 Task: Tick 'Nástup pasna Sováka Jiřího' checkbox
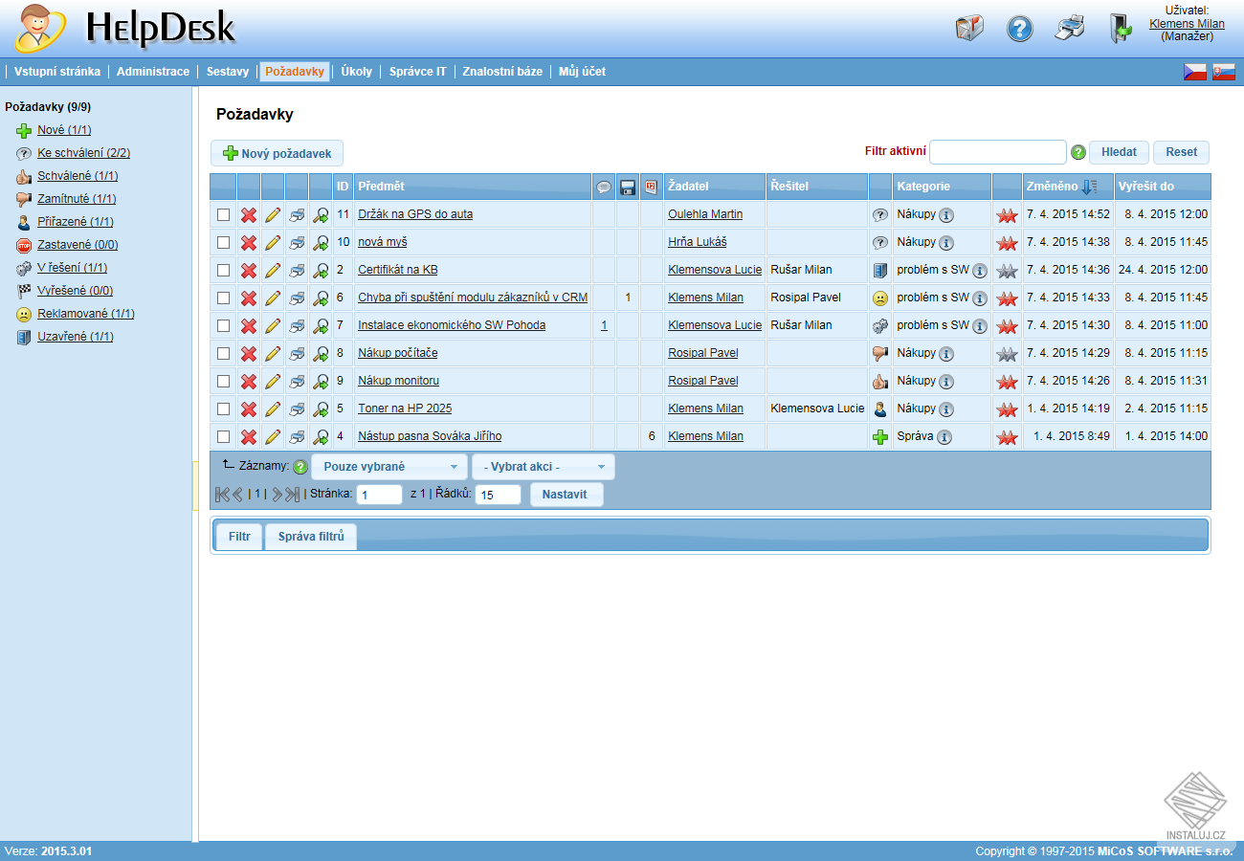click(223, 437)
